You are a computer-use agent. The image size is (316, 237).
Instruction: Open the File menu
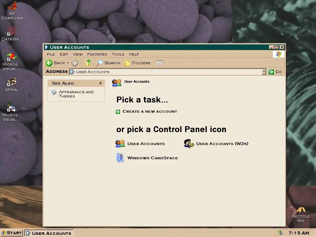[51, 54]
